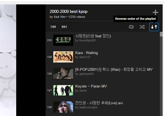This screenshot has height=116, width=164.
Task: Open the Kara - Waiting title
Action: [x=87, y=53]
